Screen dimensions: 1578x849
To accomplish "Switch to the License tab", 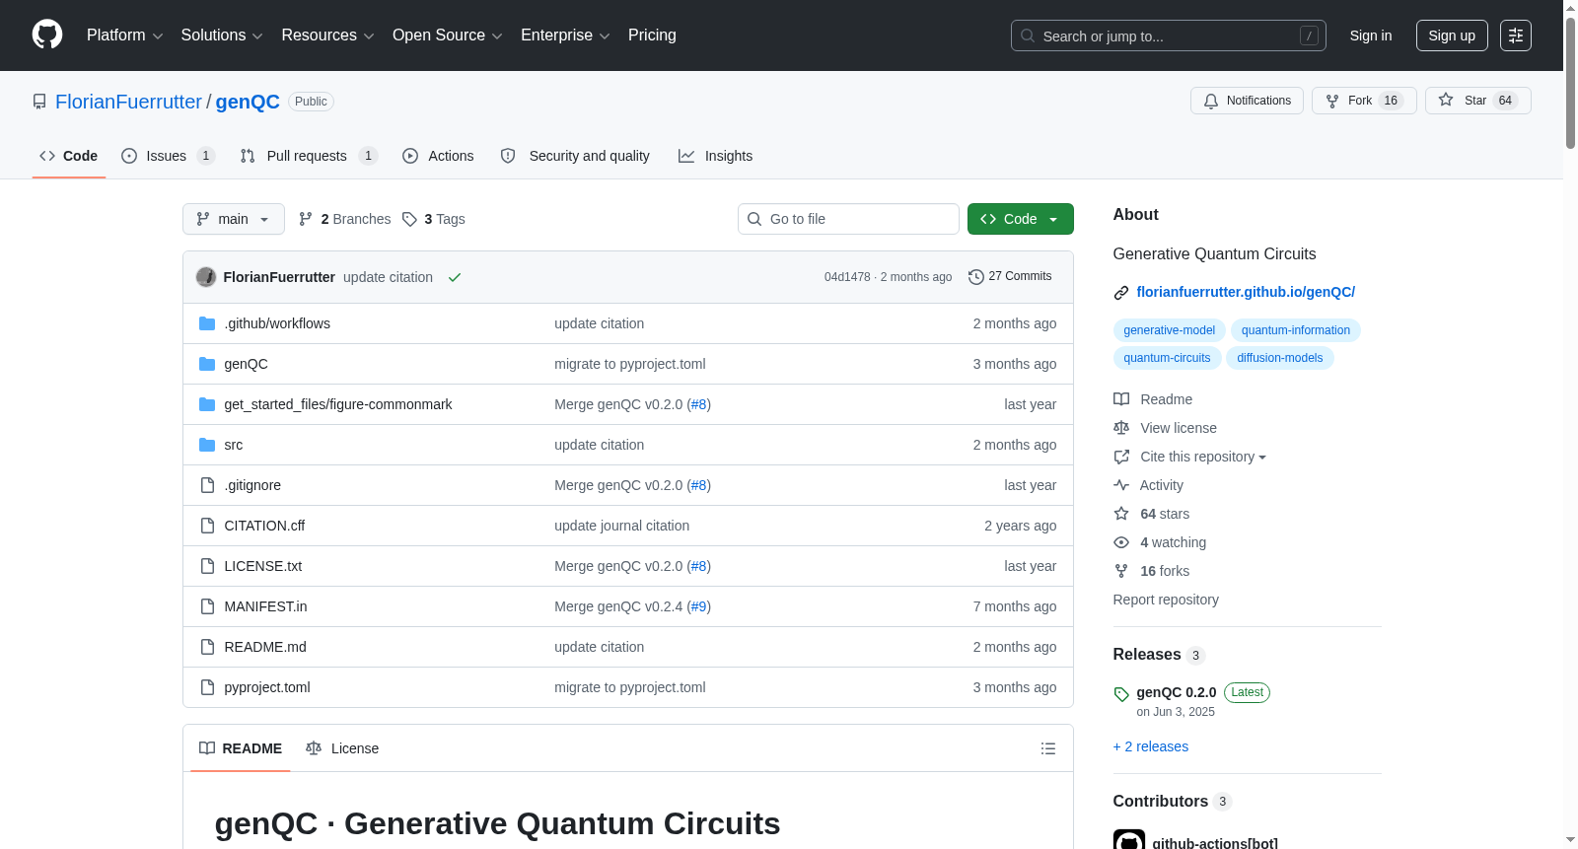I will tap(342, 748).
